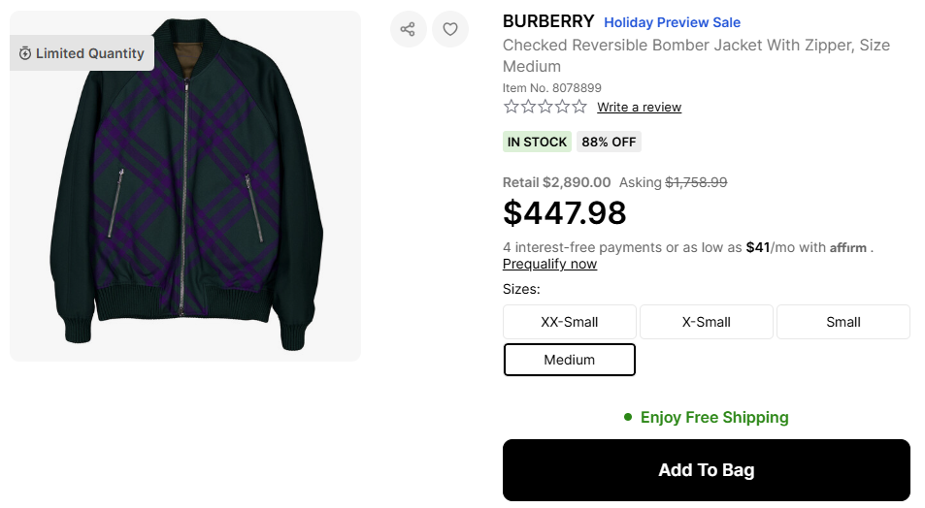Screen dimensions: 925x508
Task: Click the IN STOCK badge
Action: [x=537, y=142]
